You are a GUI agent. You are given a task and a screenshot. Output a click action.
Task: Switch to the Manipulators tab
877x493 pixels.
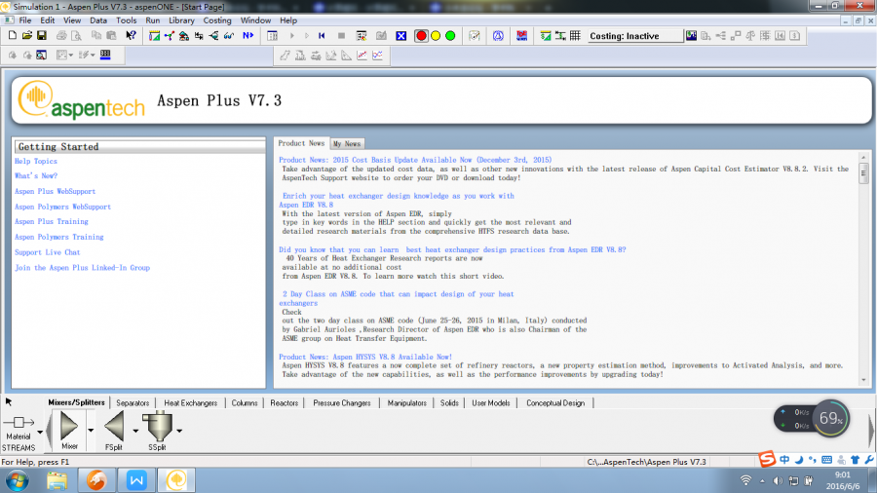point(406,403)
